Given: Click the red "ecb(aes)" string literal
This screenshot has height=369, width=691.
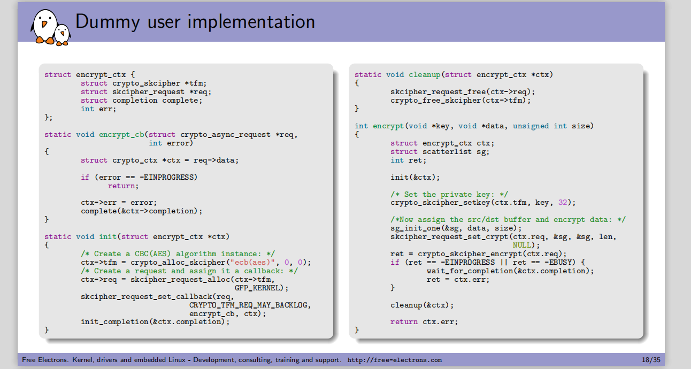Looking at the screenshot, I should tap(254, 263).
